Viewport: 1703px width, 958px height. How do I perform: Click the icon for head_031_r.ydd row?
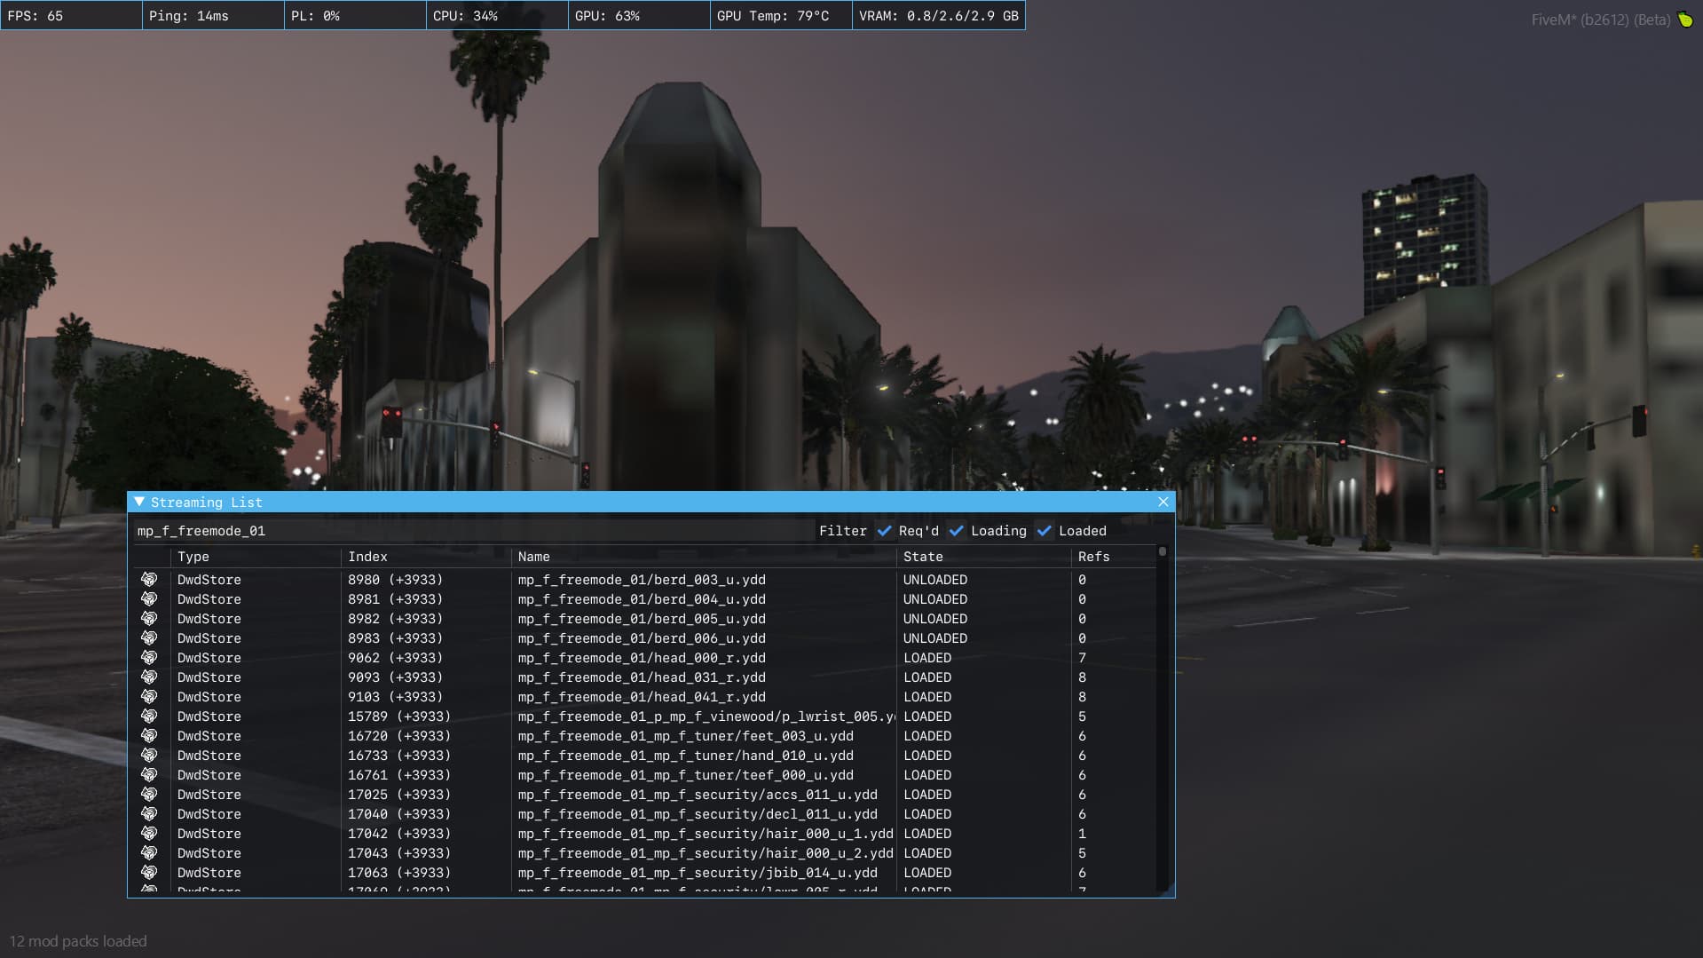(x=149, y=677)
